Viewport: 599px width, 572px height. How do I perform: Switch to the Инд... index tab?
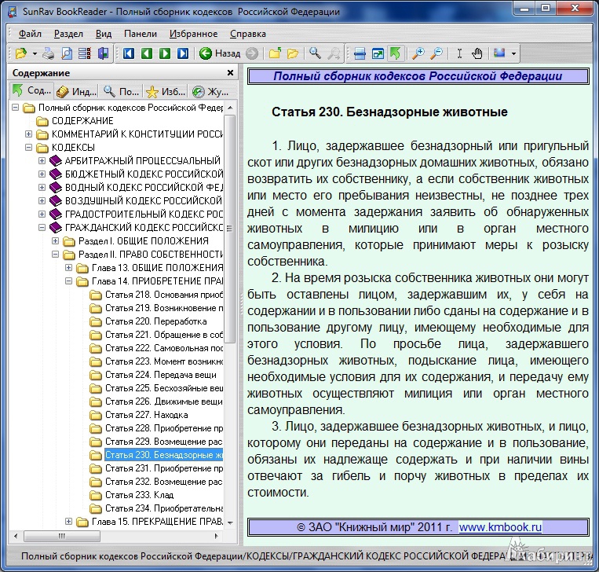[76, 91]
